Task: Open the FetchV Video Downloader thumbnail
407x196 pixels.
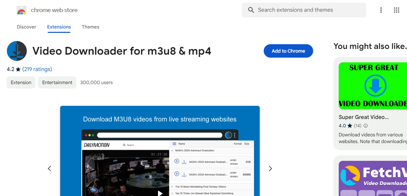Action: click(x=373, y=179)
